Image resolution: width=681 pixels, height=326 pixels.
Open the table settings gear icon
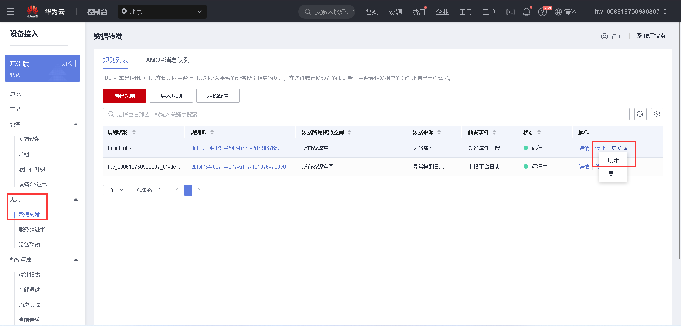pyautogui.click(x=657, y=114)
